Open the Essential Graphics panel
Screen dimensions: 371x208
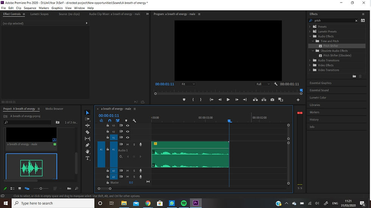[x=320, y=83]
